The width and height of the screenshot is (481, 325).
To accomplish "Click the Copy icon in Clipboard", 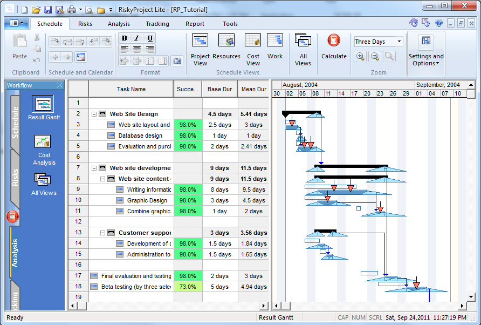I will click(37, 48).
